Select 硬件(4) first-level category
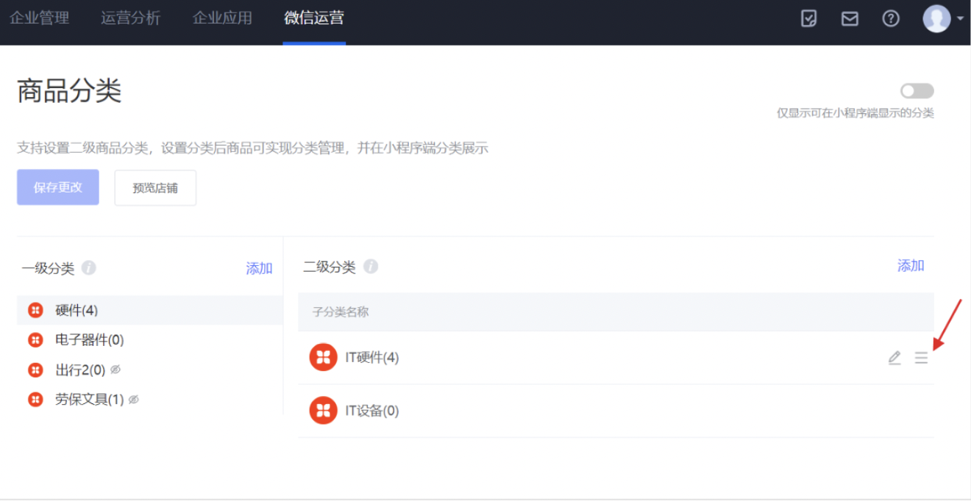Image resolution: width=971 pixels, height=501 pixels. point(77,311)
